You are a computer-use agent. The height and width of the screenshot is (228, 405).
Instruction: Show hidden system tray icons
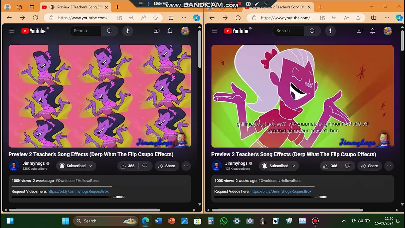tap(344, 221)
